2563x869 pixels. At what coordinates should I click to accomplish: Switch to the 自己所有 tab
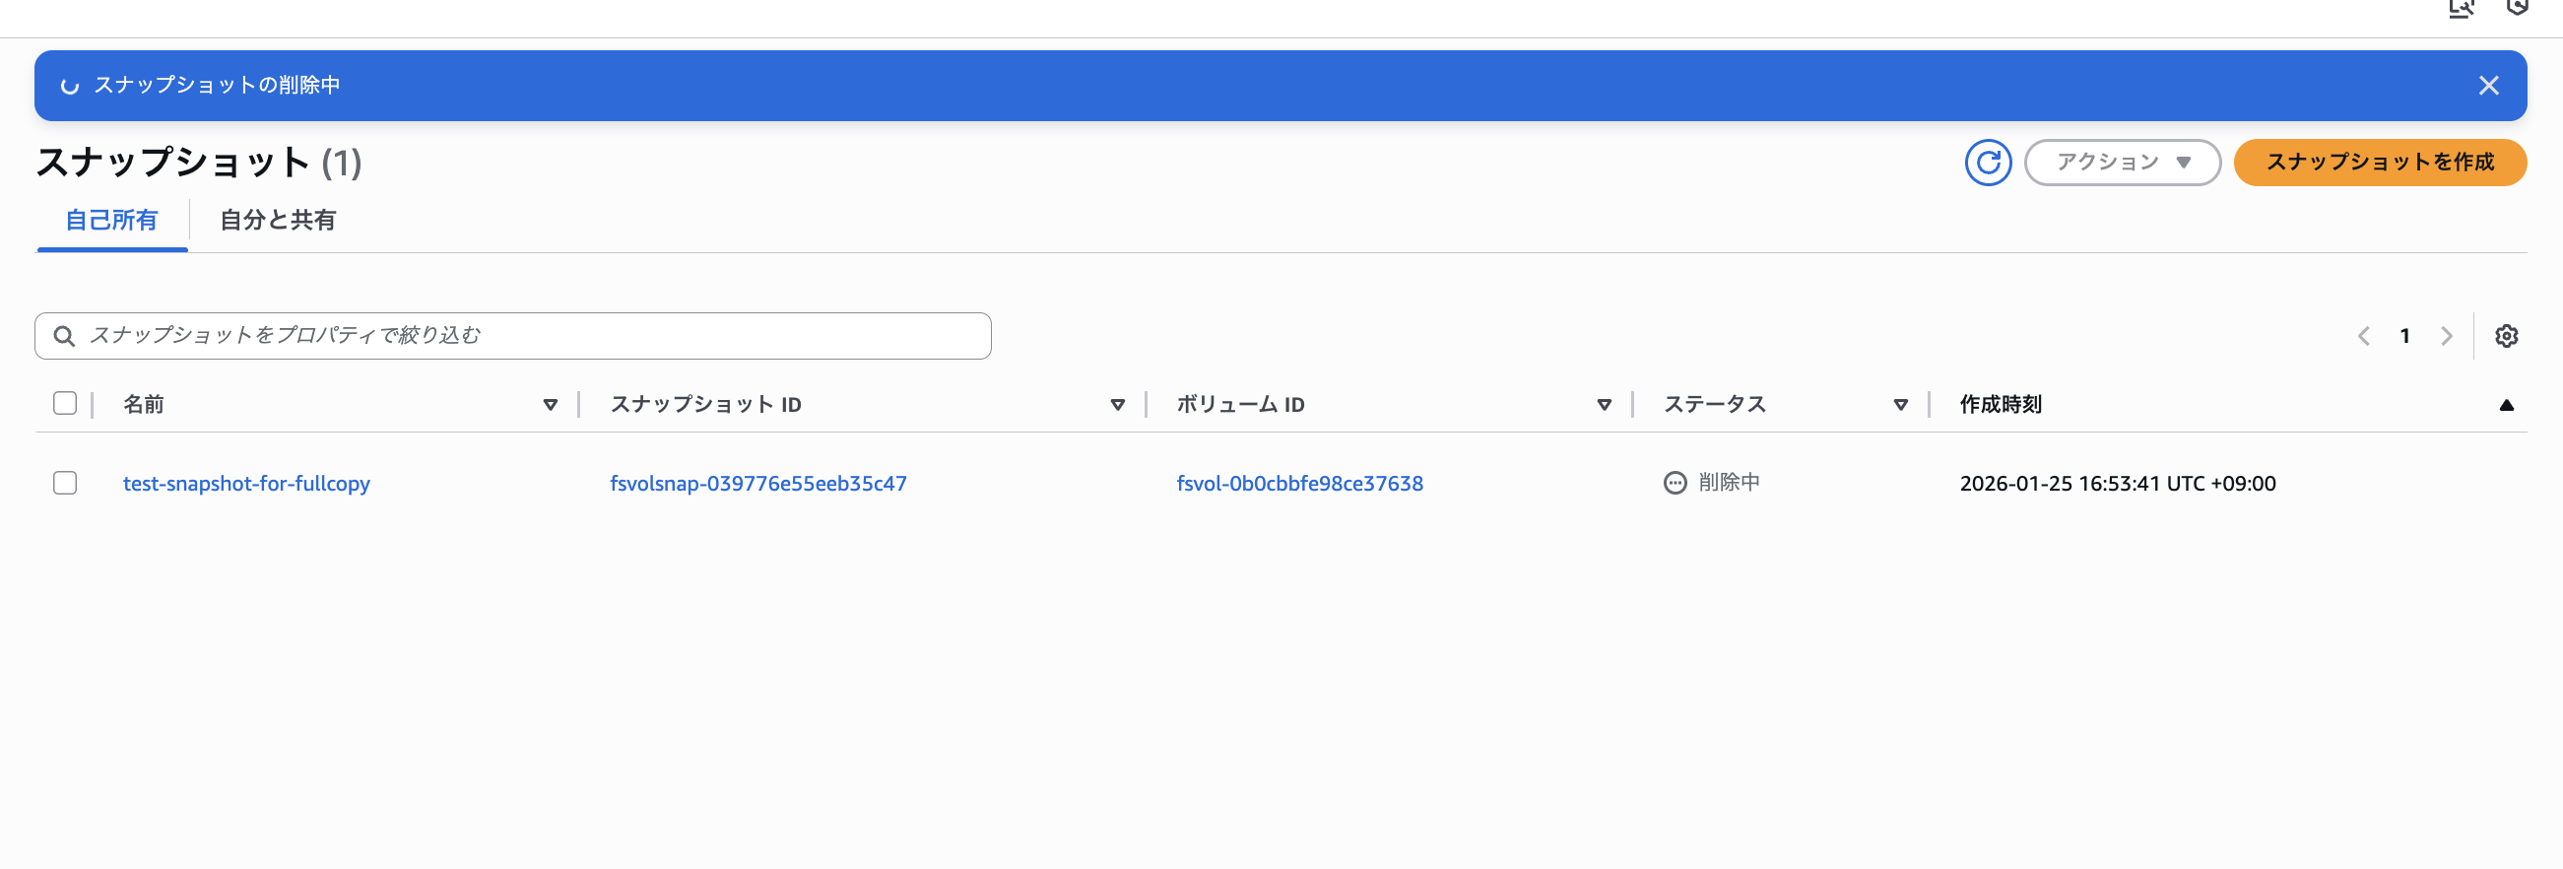click(111, 220)
